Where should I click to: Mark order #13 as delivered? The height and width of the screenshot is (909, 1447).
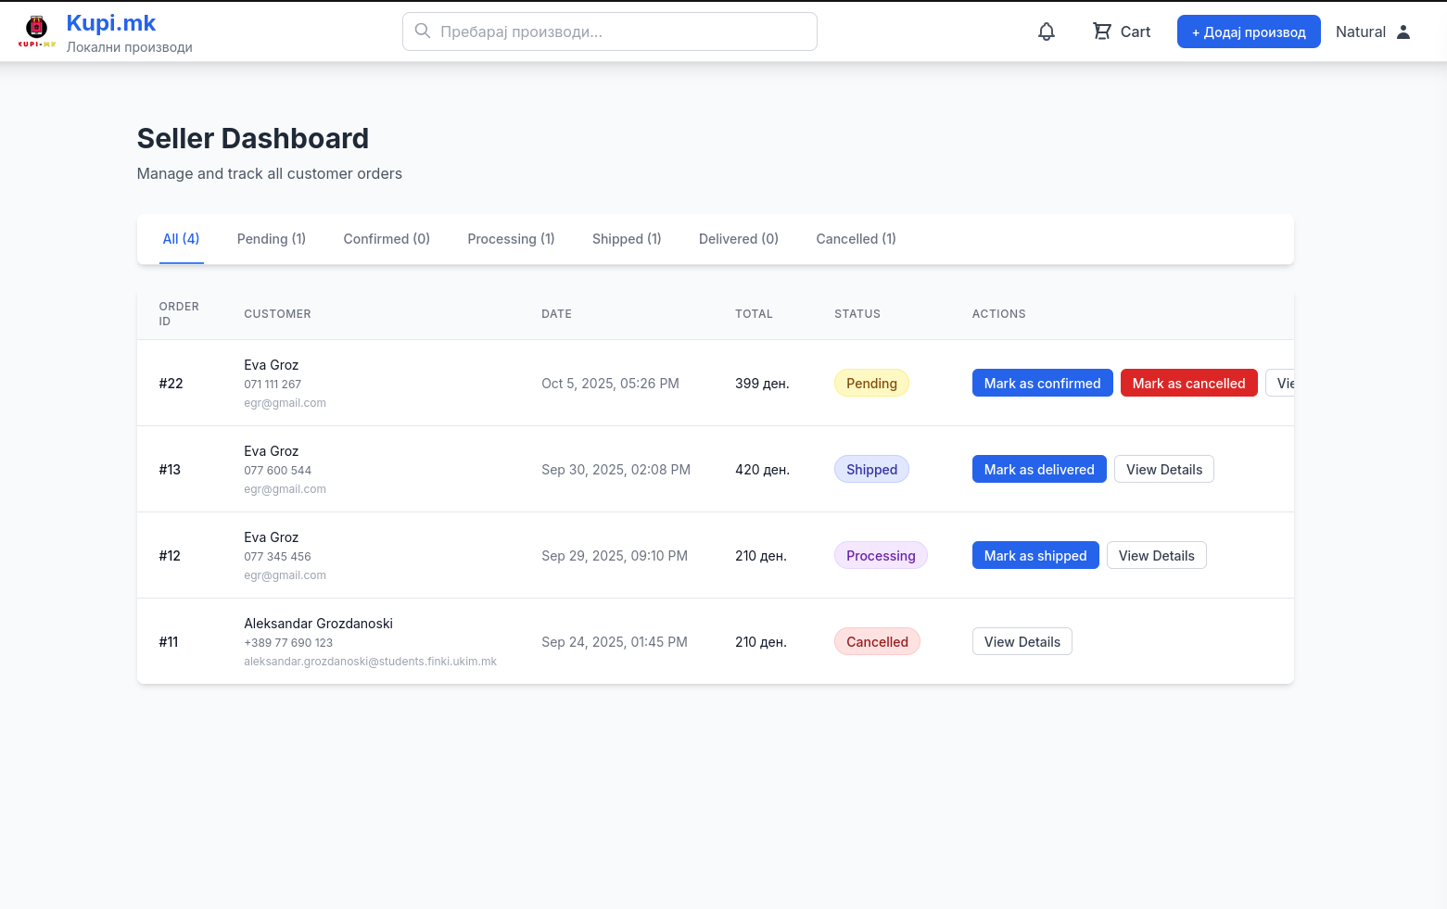coord(1038,470)
